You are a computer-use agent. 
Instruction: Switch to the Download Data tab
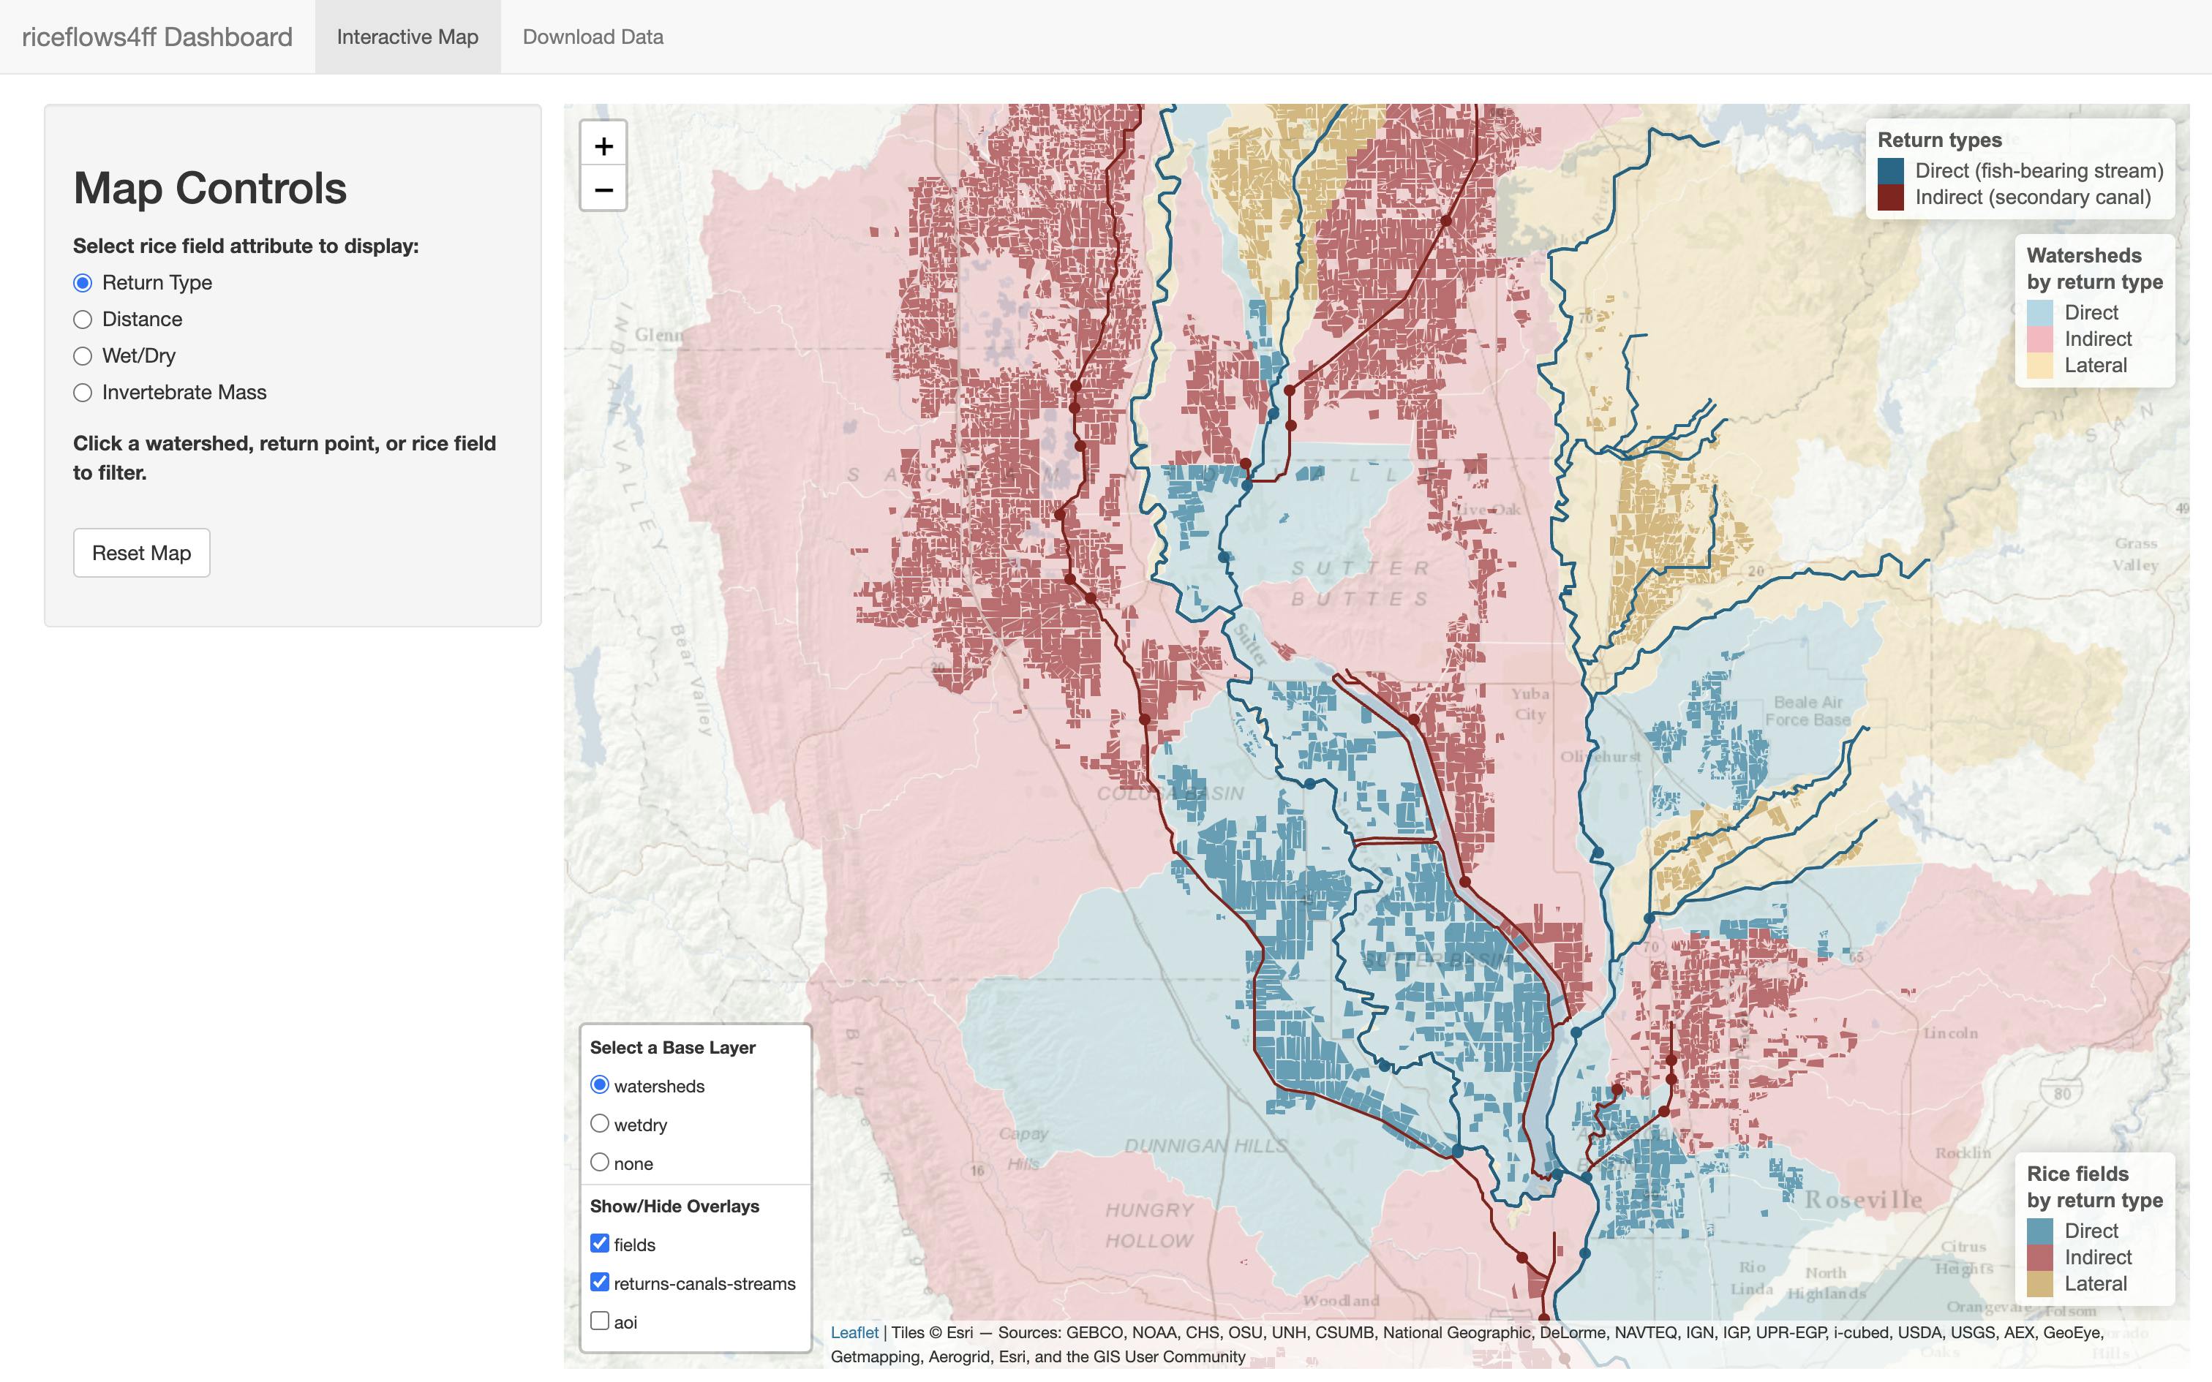pyautogui.click(x=592, y=37)
